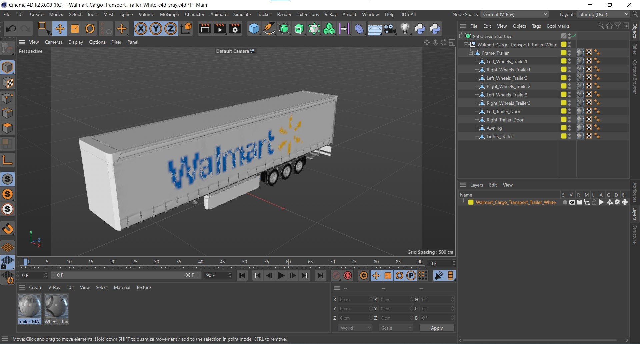640x344 pixels.
Task: Click the Undo arrow icon
Action: click(11, 29)
